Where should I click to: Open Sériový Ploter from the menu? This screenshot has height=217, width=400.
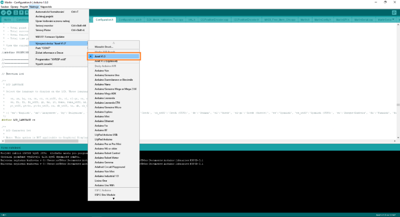pos(59,30)
